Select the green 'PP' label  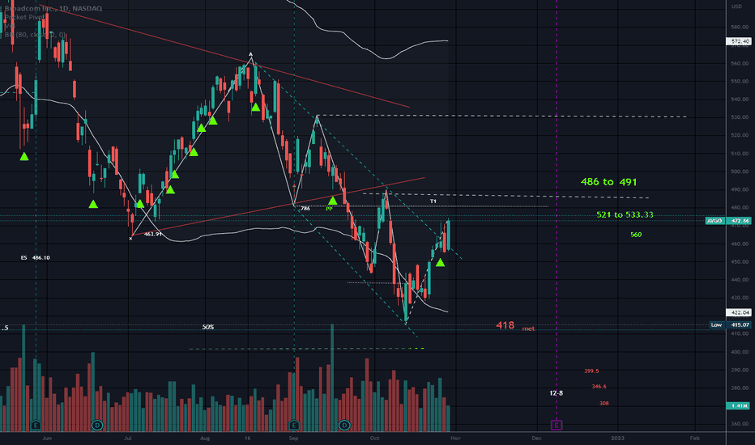[x=330, y=210]
